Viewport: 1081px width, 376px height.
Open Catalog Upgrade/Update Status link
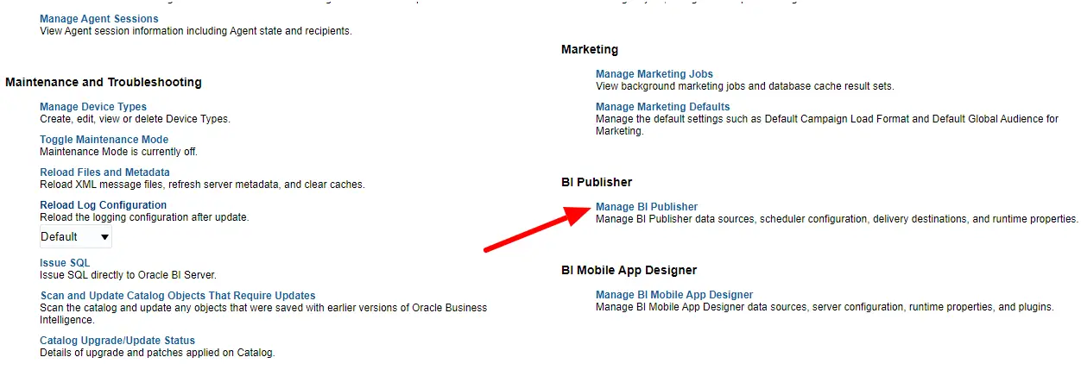pyautogui.click(x=117, y=341)
